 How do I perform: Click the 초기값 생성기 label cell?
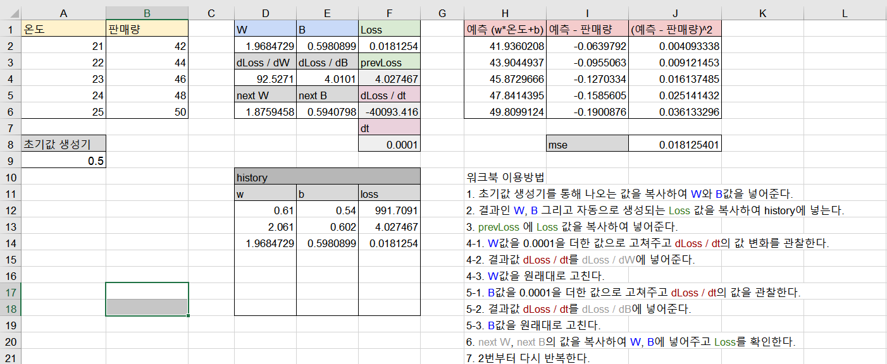point(63,144)
